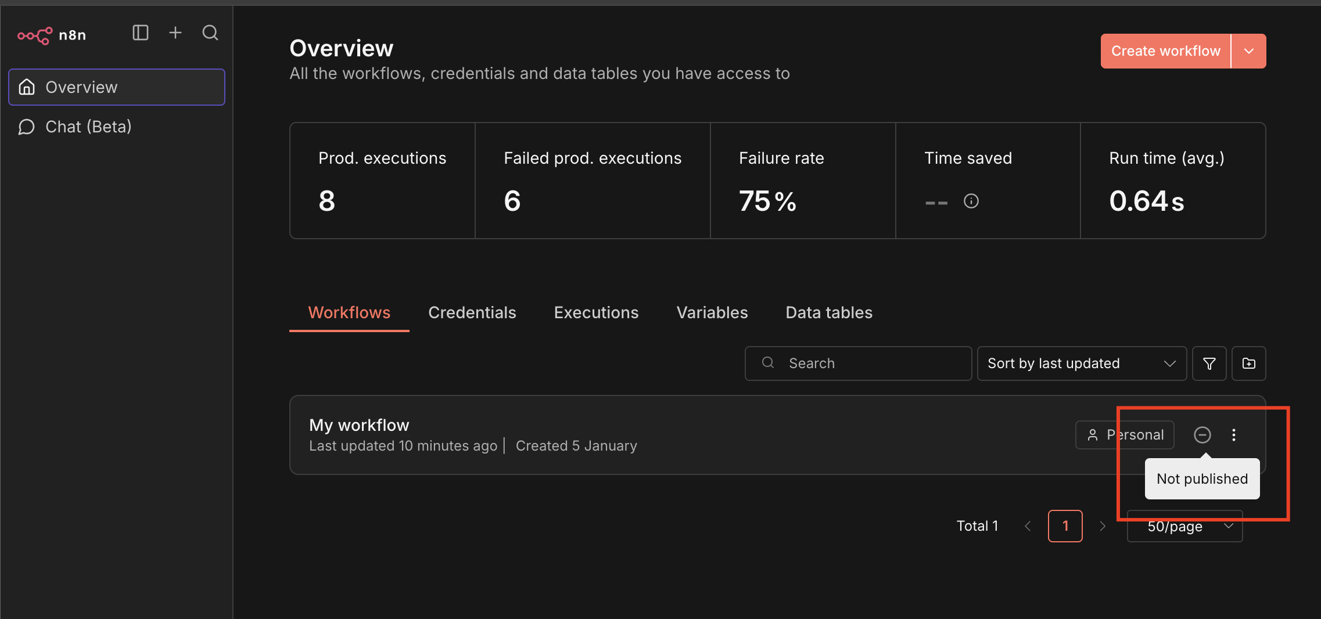Open the 50/page page size dropdown

pyautogui.click(x=1184, y=526)
